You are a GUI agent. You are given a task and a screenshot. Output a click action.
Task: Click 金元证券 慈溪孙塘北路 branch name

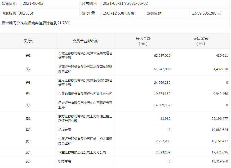(x=85, y=82)
